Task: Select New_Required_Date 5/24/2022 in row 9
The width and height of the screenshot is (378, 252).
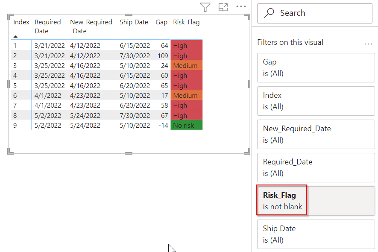Action: [x=85, y=126]
